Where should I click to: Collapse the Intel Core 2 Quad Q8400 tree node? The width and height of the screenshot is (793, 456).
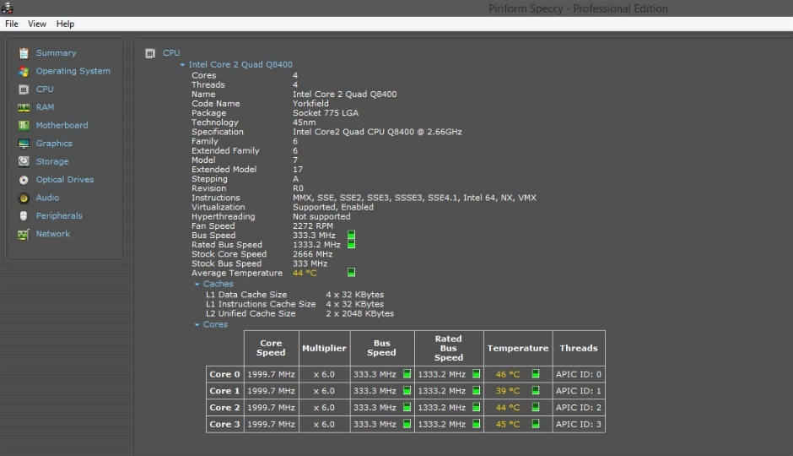(x=182, y=65)
